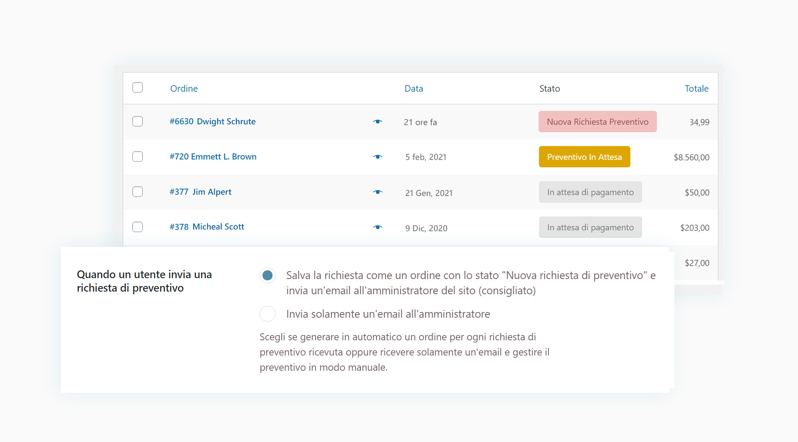Viewport: 798px width, 442px height.
Task: Tick the checkbox for order #378
Action: click(x=138, y=227)
